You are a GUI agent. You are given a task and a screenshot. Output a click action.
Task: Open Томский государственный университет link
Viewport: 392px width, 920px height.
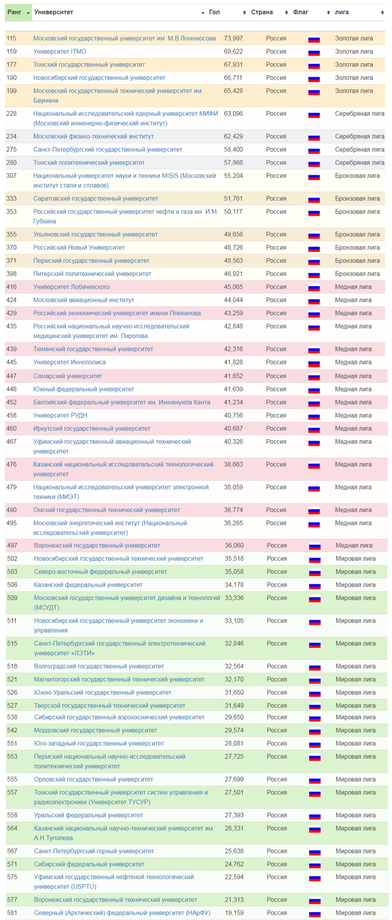89,65
